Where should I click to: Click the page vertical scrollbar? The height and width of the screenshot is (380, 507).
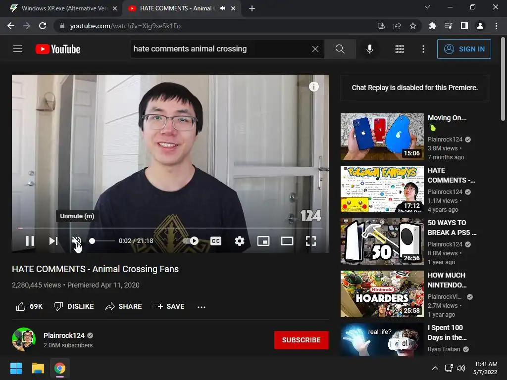503,79
